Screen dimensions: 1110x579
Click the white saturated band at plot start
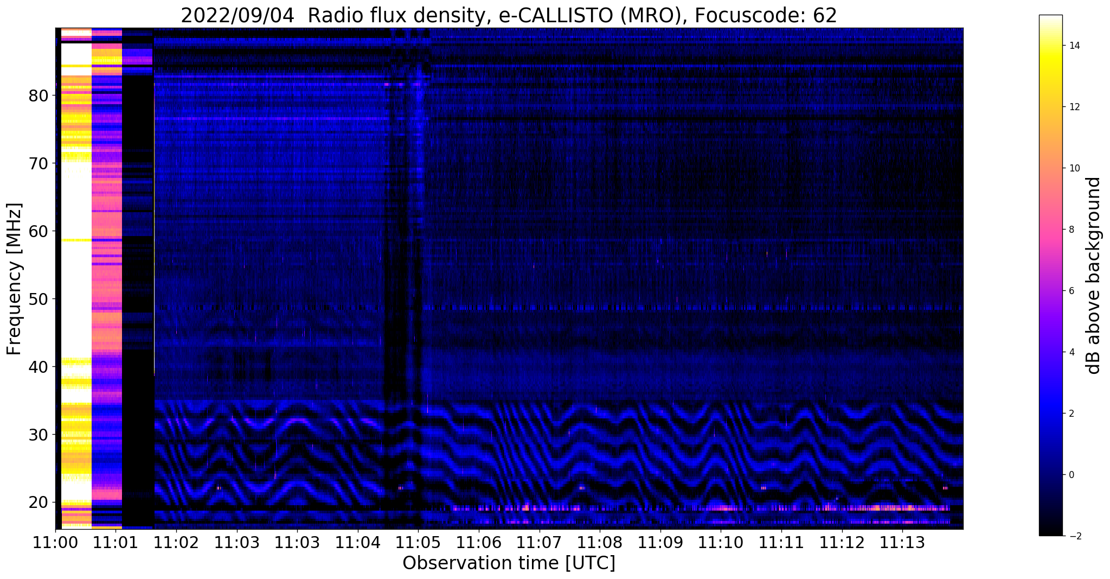tap(76, 278)
